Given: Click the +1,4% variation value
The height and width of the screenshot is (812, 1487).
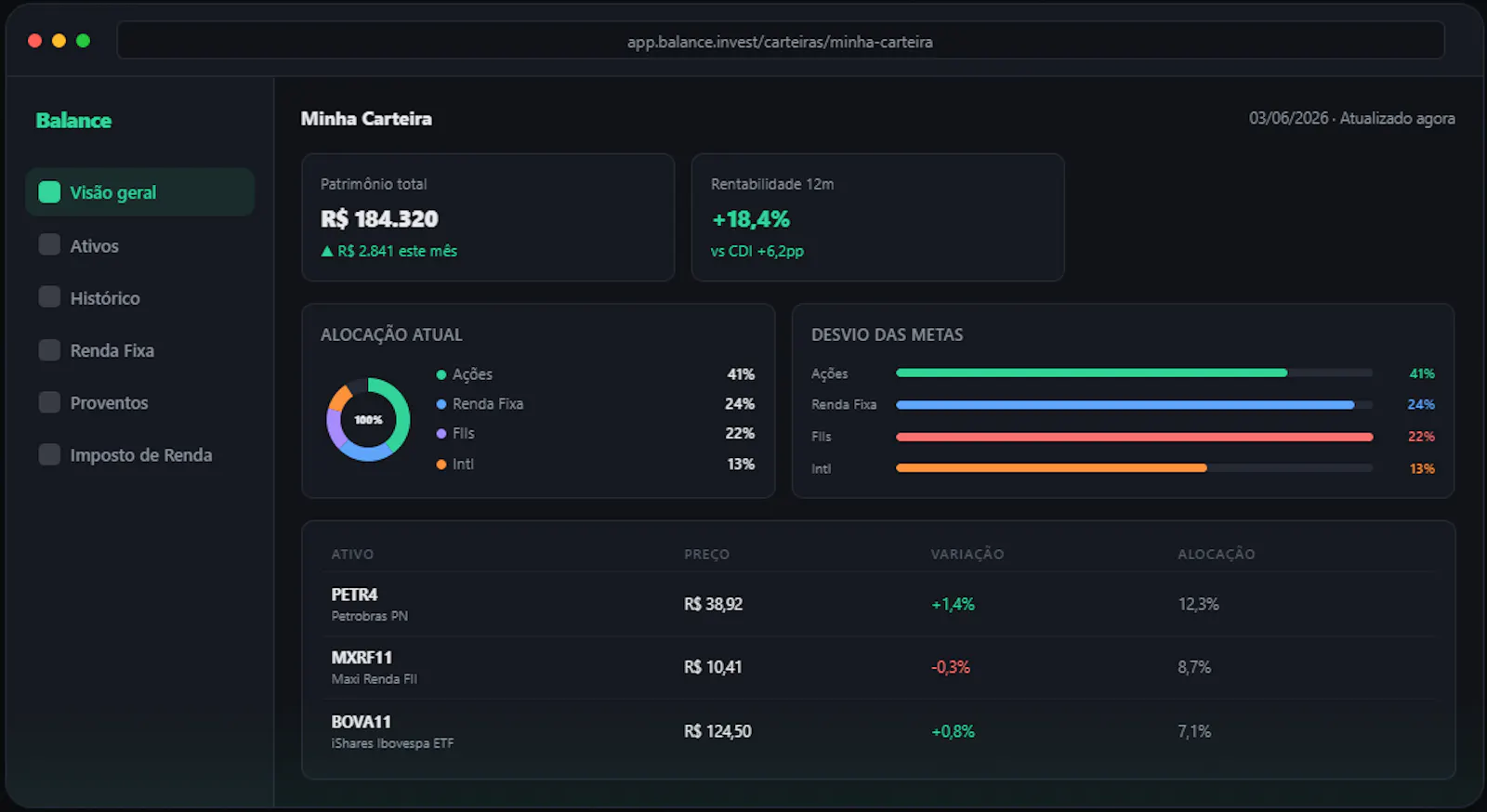Looking at the screenshot, I should click(x=953, y=604).
